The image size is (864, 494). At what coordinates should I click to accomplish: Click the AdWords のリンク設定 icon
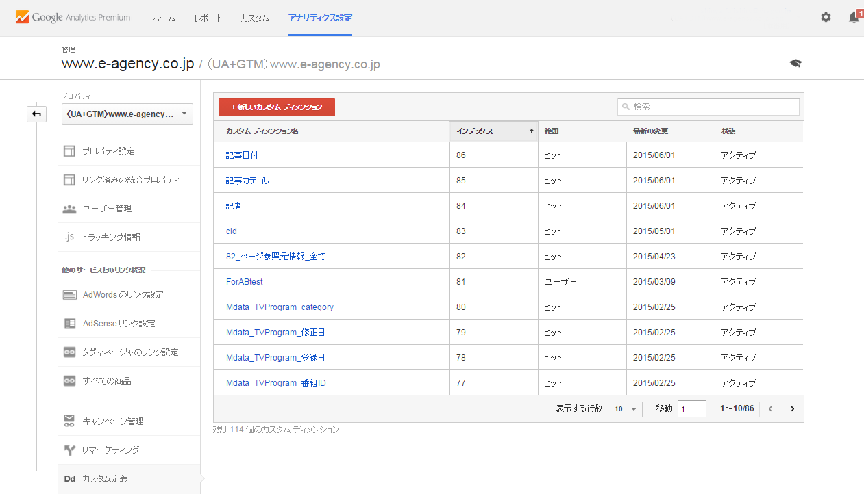tap(69, 295)
